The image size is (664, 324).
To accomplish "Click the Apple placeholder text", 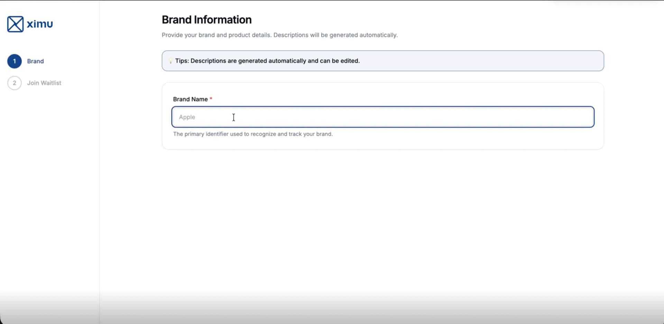I will coord(187,117).
